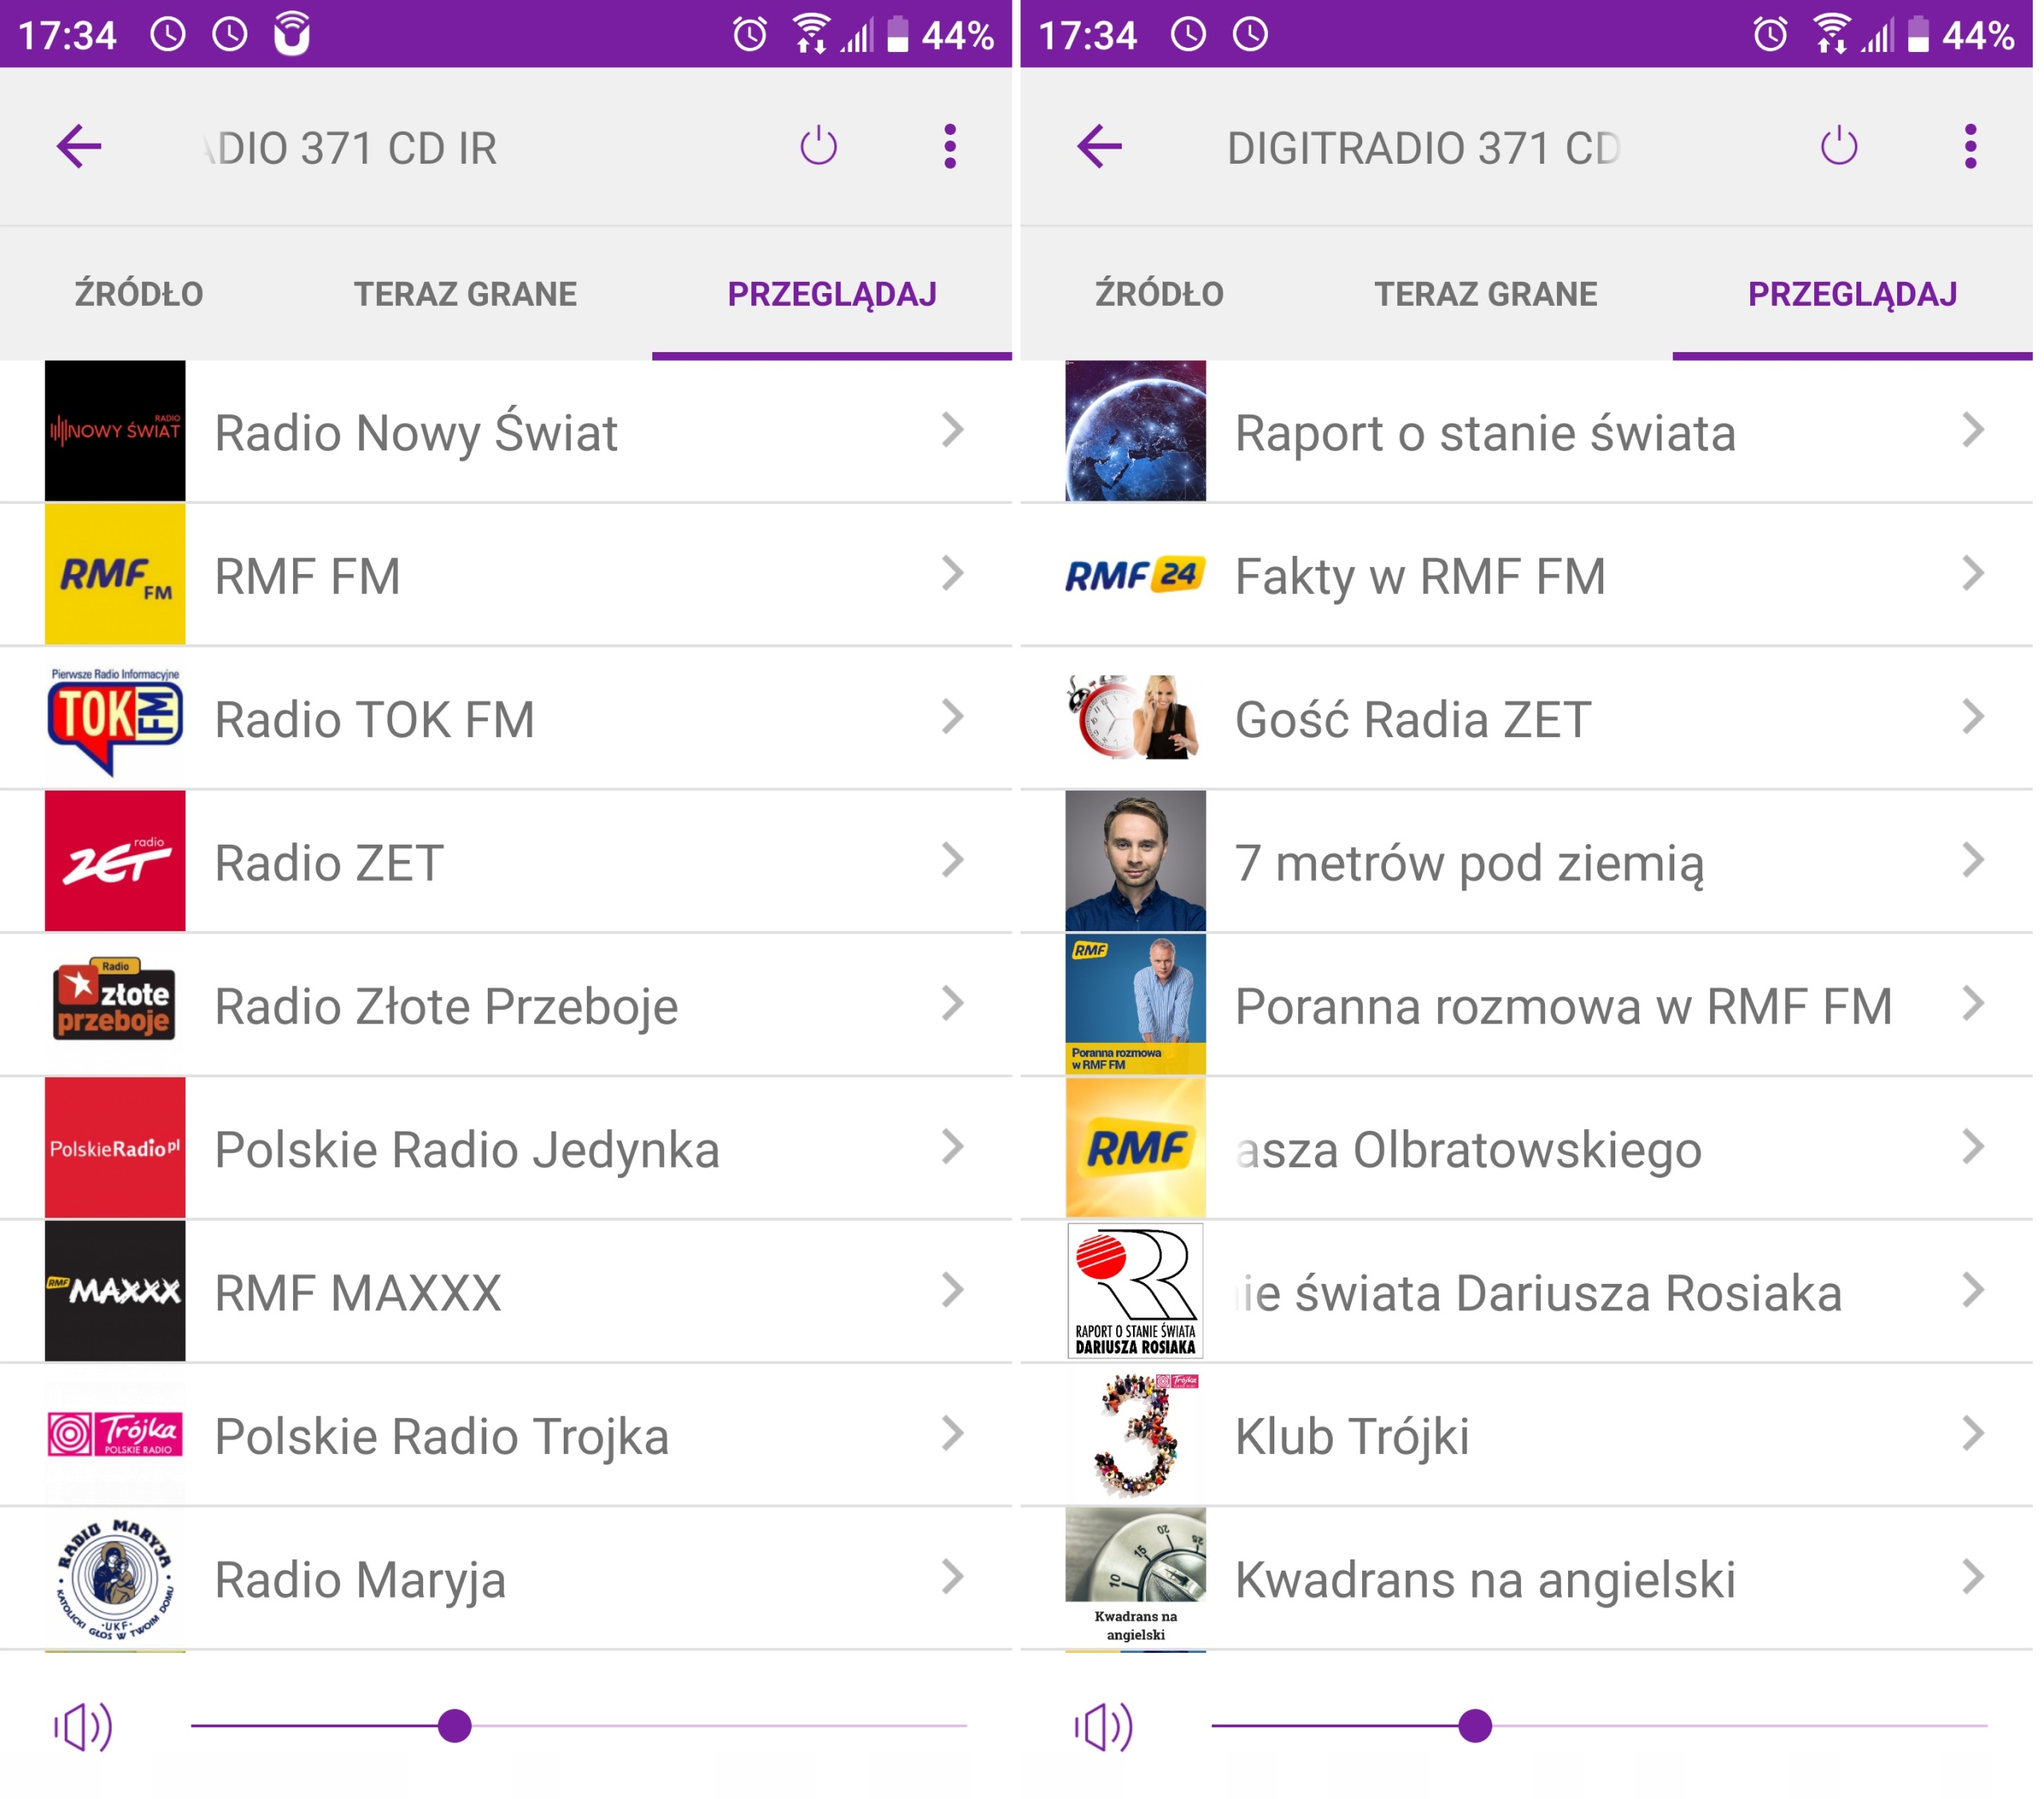Screen dimensions: 2044x1799
Task: Tap the speaker volume icon
Action: coord(82,1724)
